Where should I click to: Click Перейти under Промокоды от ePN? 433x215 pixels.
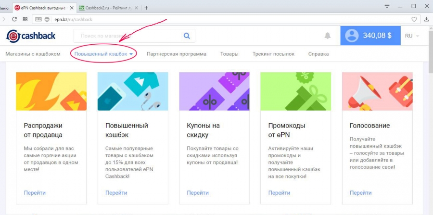pos(279,193)
